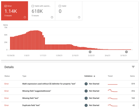This screenshot has height=110, width=140.
Task: Select the chart annotation marker near 3/18/21
Action: pyautogui.click(x=126, y=52)
